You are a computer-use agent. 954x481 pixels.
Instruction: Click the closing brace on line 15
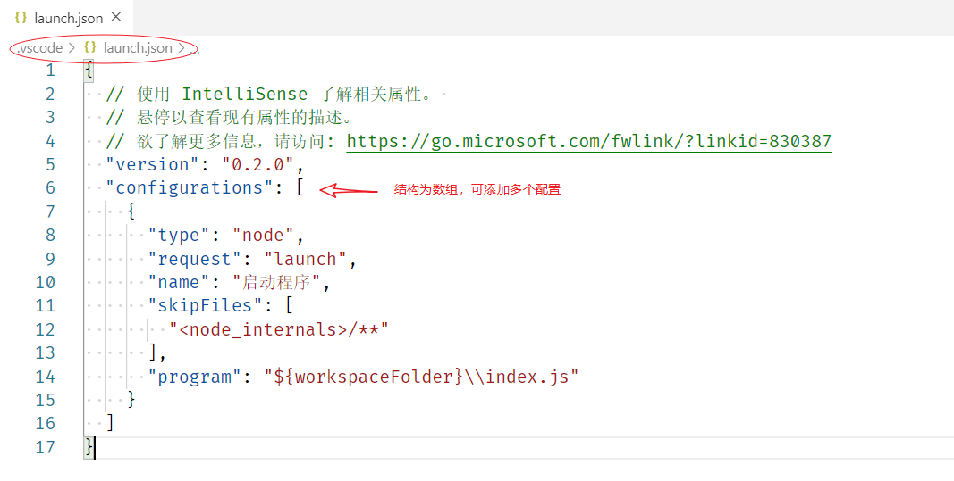coord(131,400)
